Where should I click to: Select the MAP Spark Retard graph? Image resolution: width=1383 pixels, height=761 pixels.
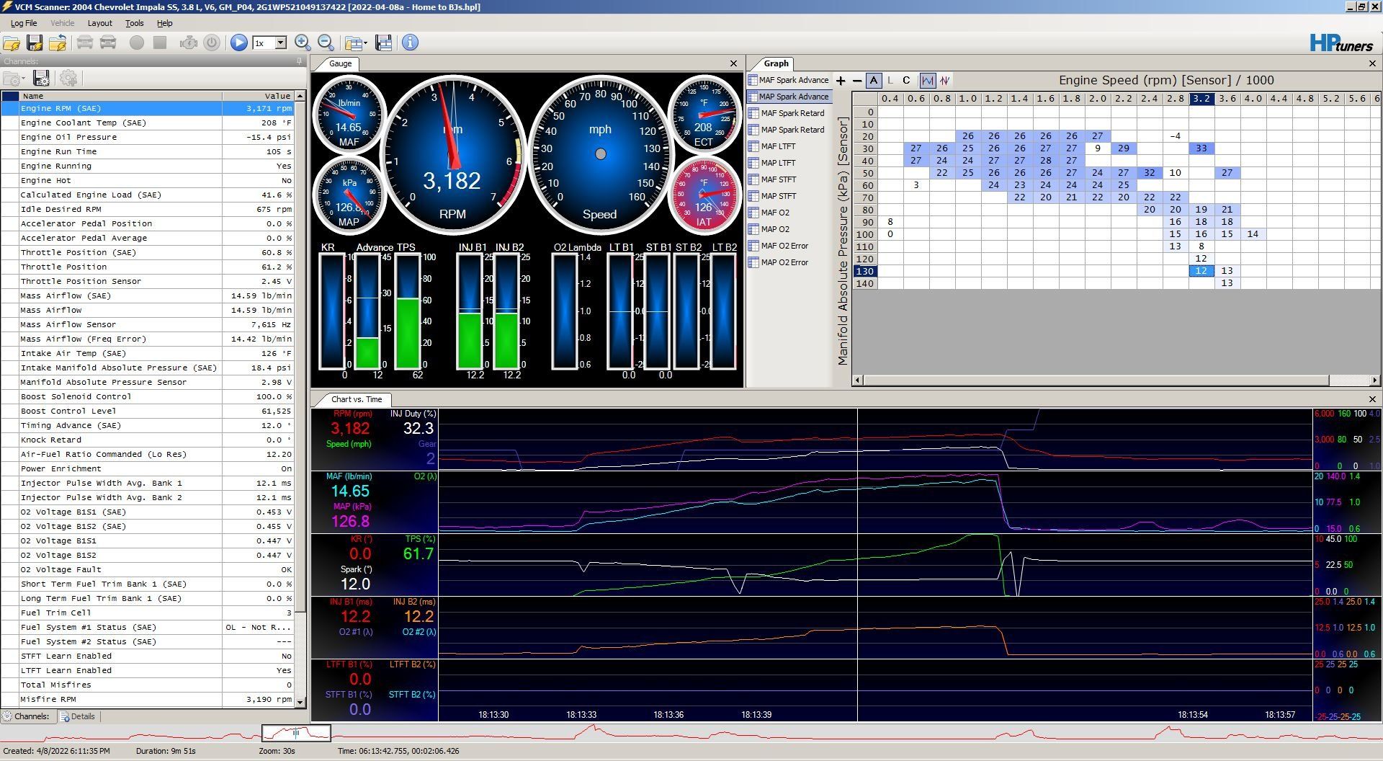(787, 130)
